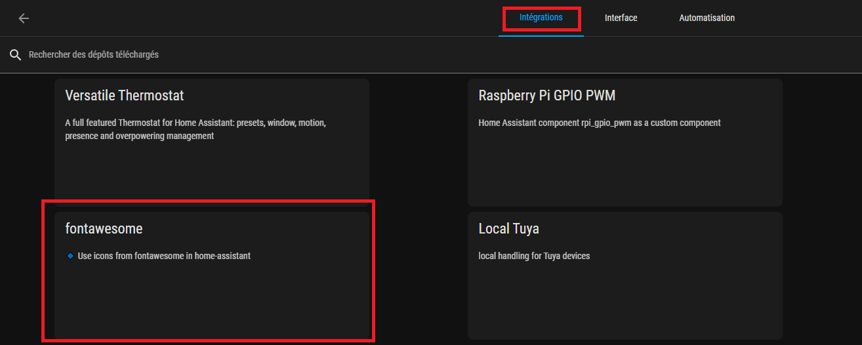Open the Local Tuya title

[508, 228]
